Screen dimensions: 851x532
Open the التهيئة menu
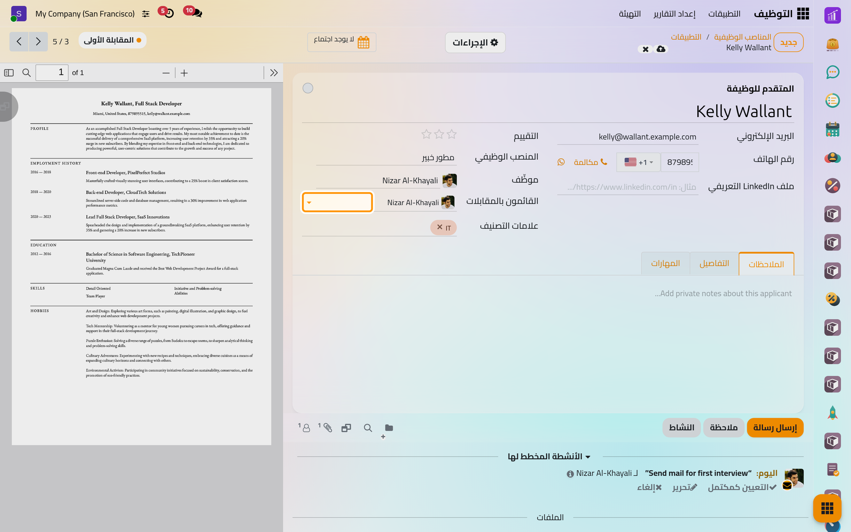pyautogui.click(x=630, y=14)
